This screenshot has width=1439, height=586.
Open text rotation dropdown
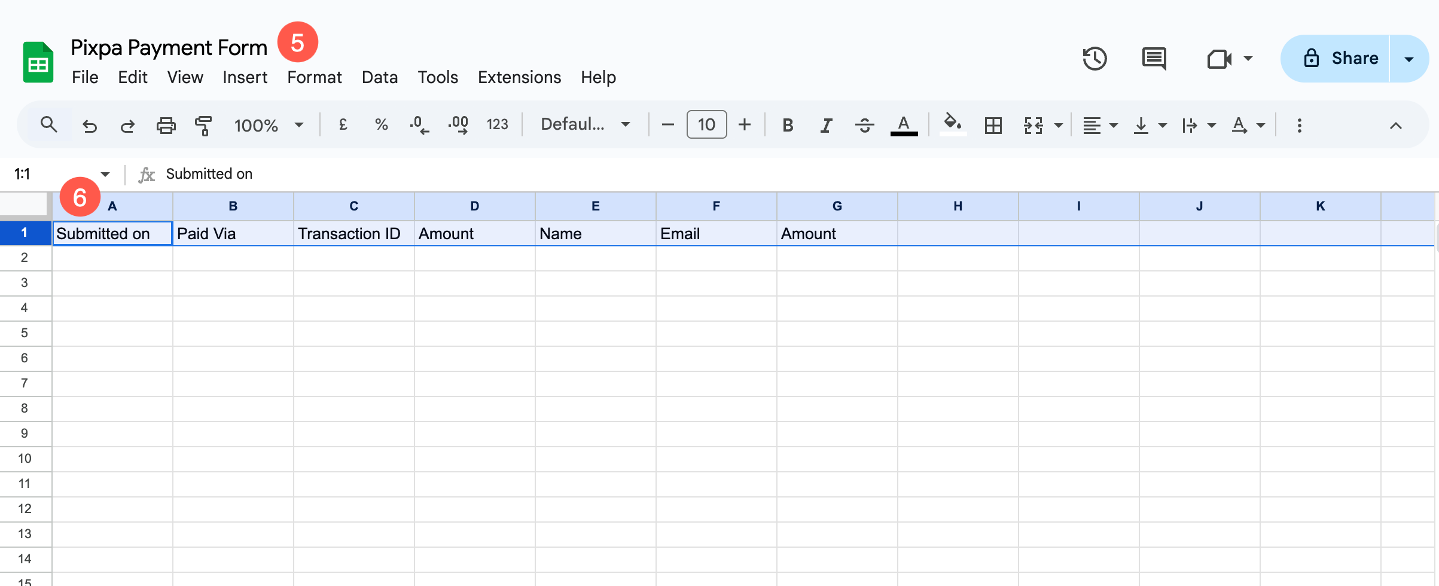click(1248, 126)
